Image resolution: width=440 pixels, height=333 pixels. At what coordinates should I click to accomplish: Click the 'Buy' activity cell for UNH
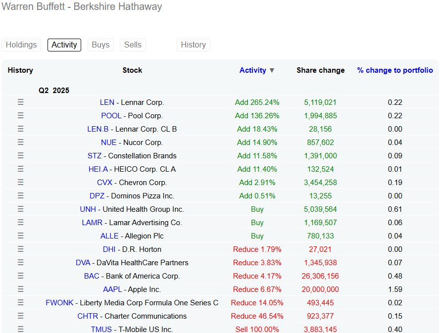point(257,209)
